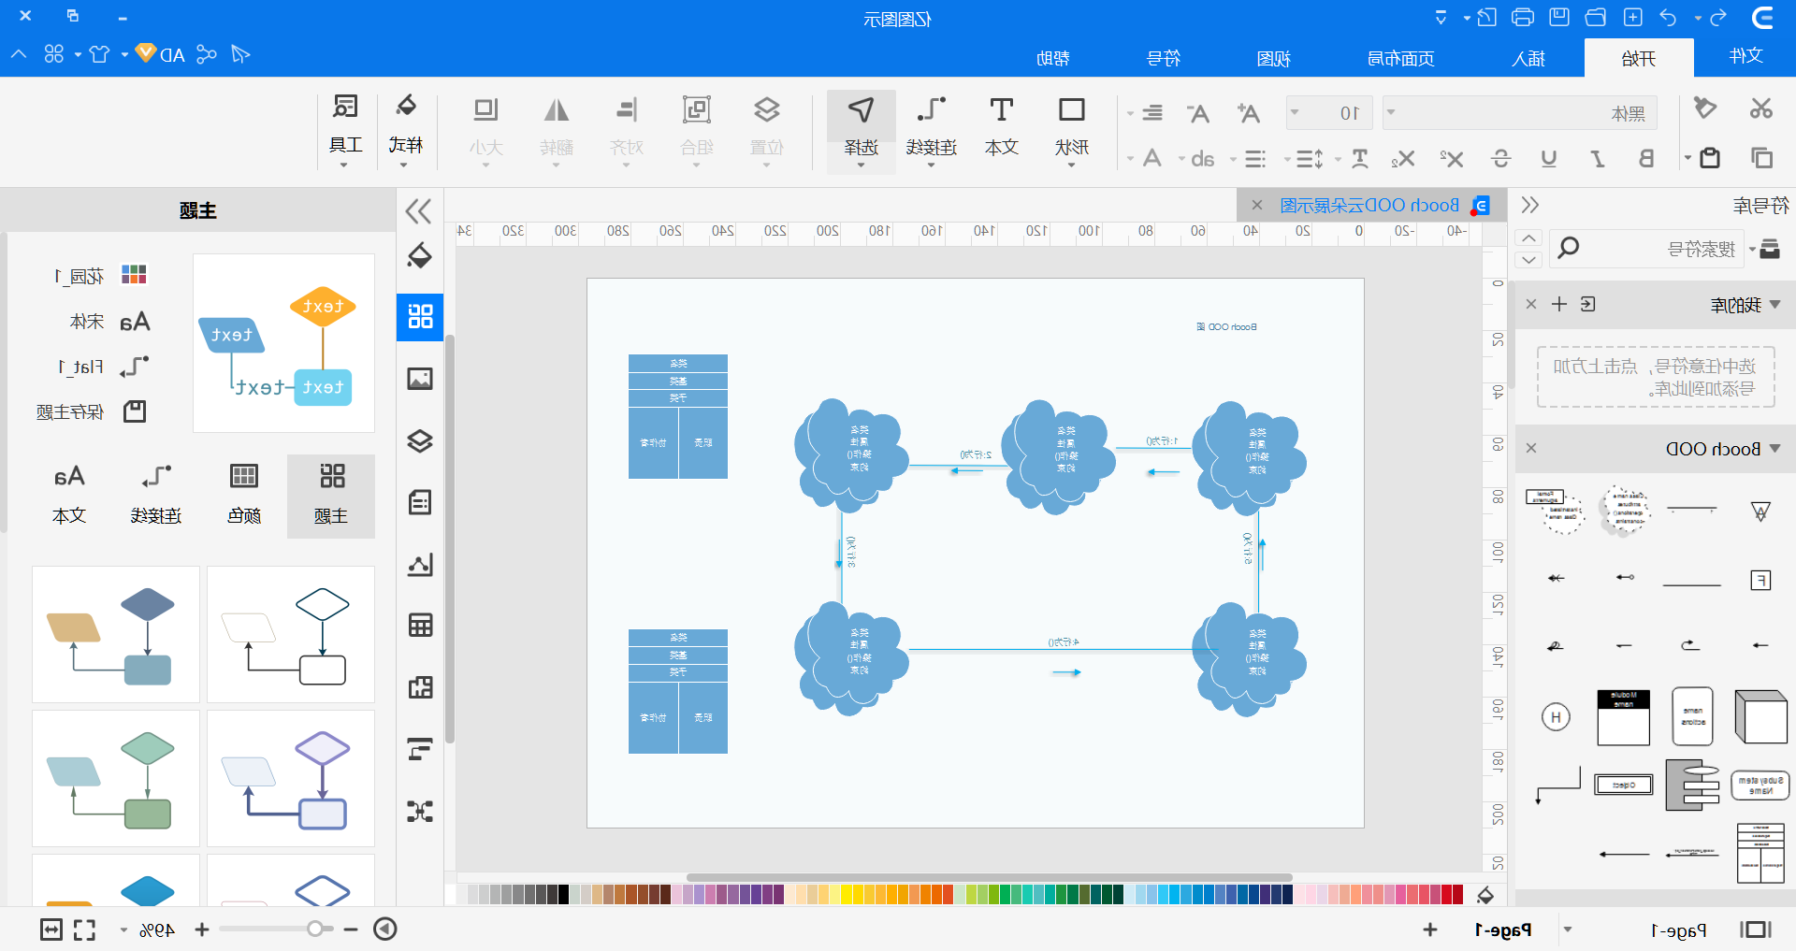
Task: Toggle superscript formatting
Action: (1452, 158)
